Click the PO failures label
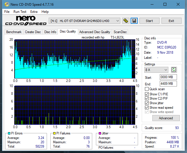The width and height of the screenshot is (187, 153). [106, 148]
